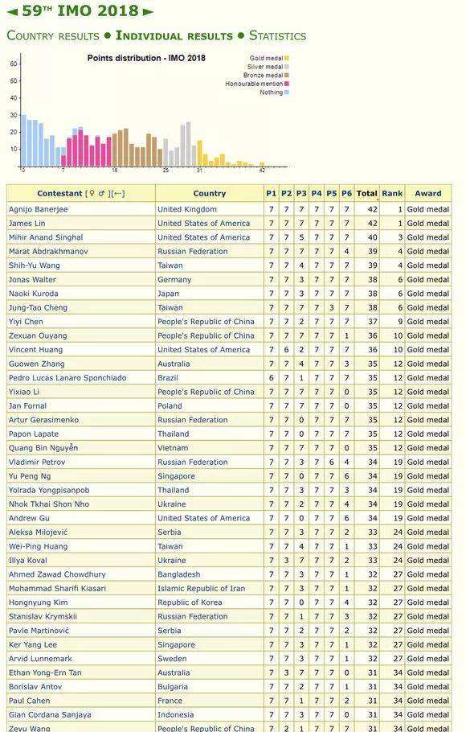Open Yiyi Chen contestant link
Viewport: 466px width, 732px height.
(26, 321)
